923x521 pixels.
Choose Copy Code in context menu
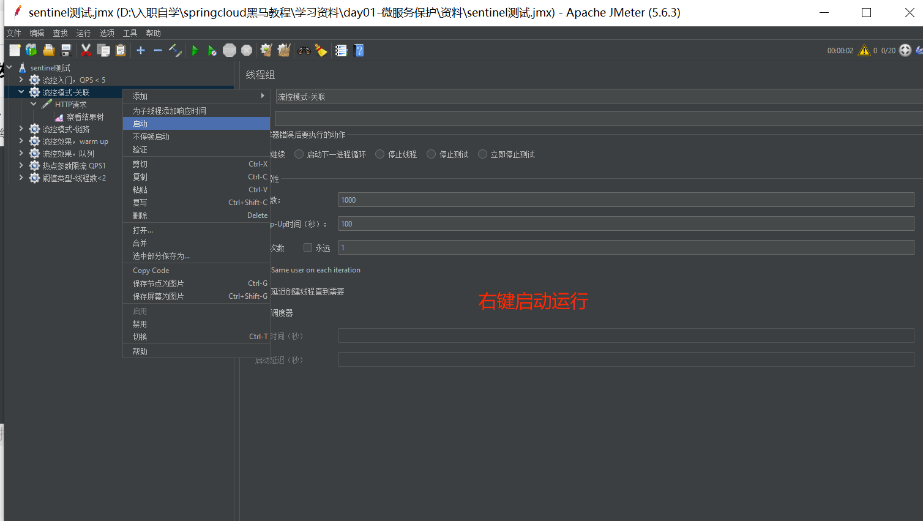point(196,271)
